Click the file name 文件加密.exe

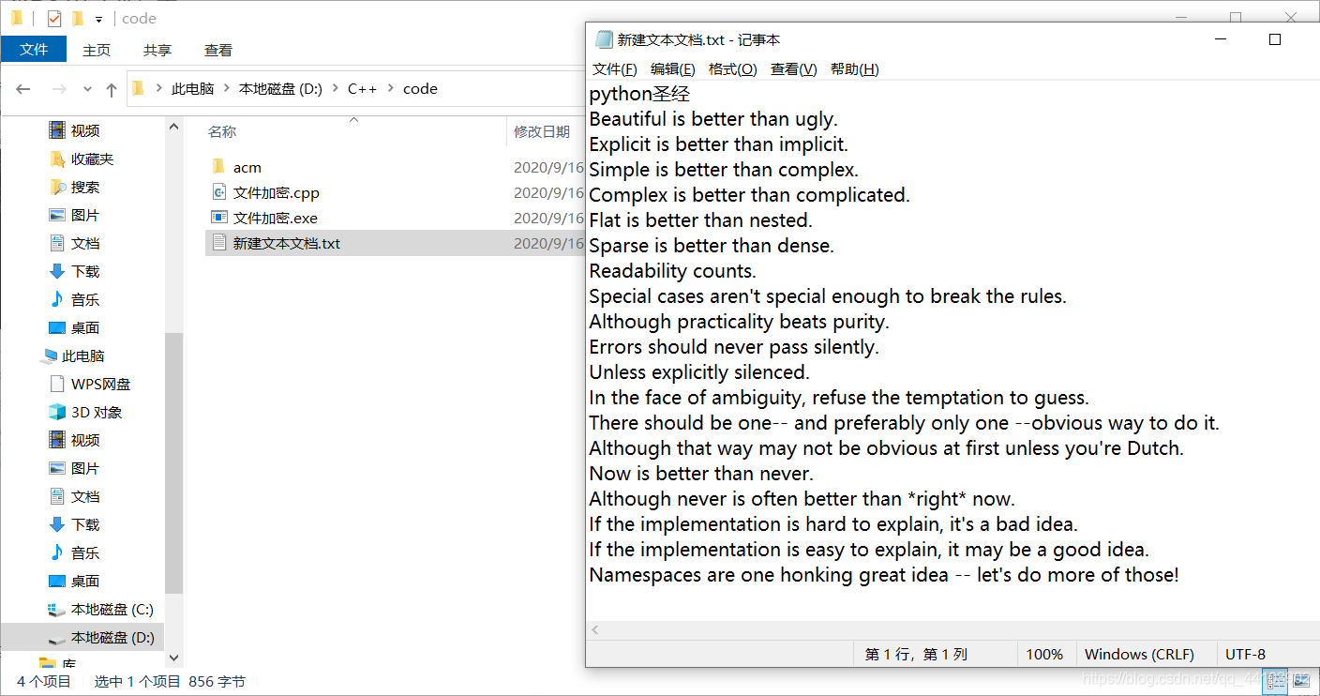276,218
